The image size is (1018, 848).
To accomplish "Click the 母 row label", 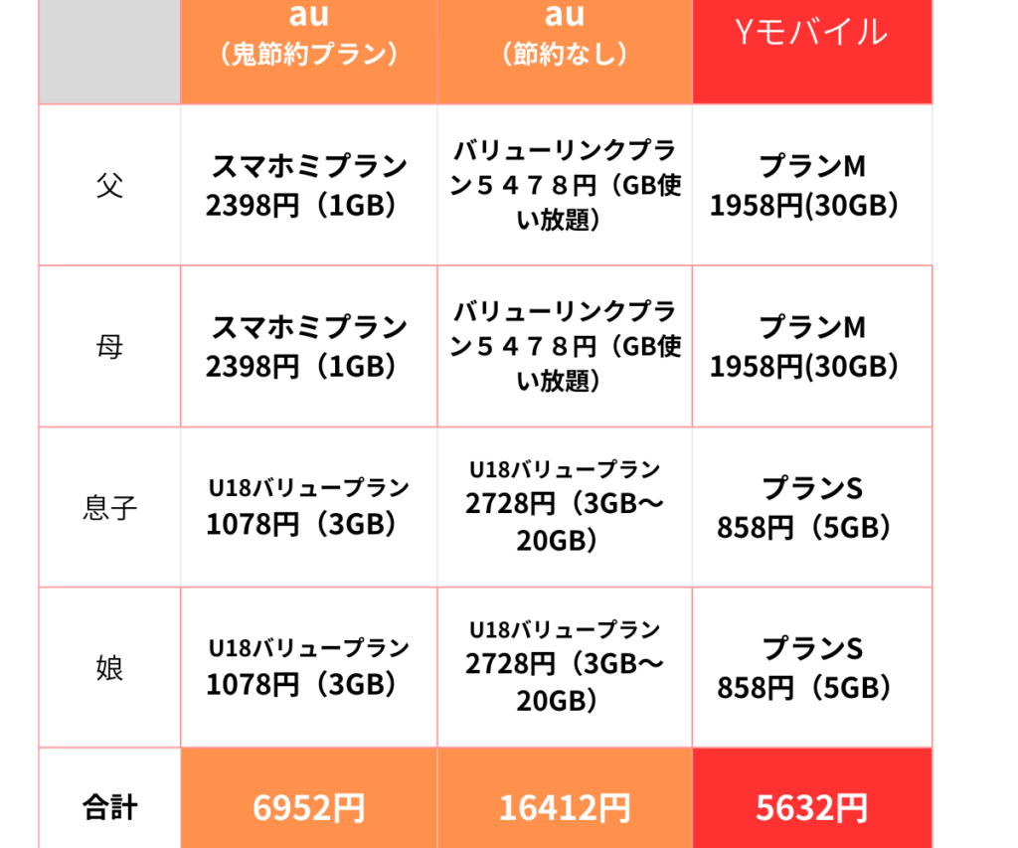I will 109,347.
